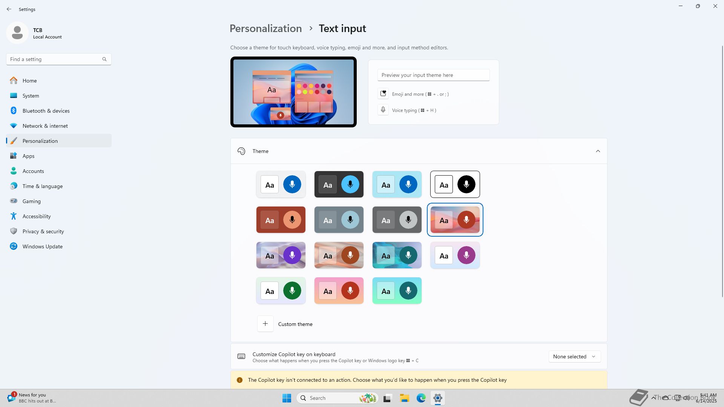Click the Personalization breadcrumb link
This screenshot has height=407, width=724.
pos(265,29)
